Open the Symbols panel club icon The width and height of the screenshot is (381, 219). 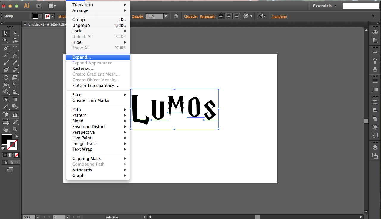[375, 69]
